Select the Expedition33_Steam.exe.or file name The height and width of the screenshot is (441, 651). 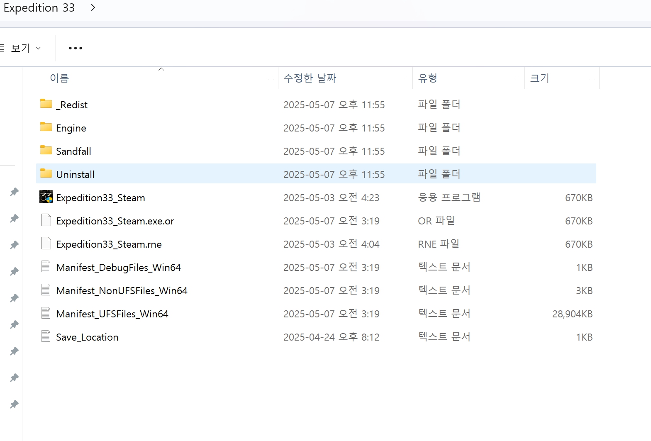pos(115,221)
